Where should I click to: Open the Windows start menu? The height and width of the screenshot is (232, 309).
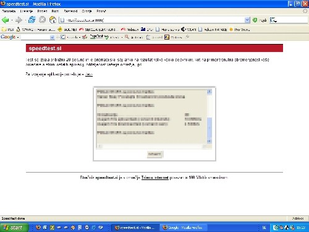pos(14,228)
